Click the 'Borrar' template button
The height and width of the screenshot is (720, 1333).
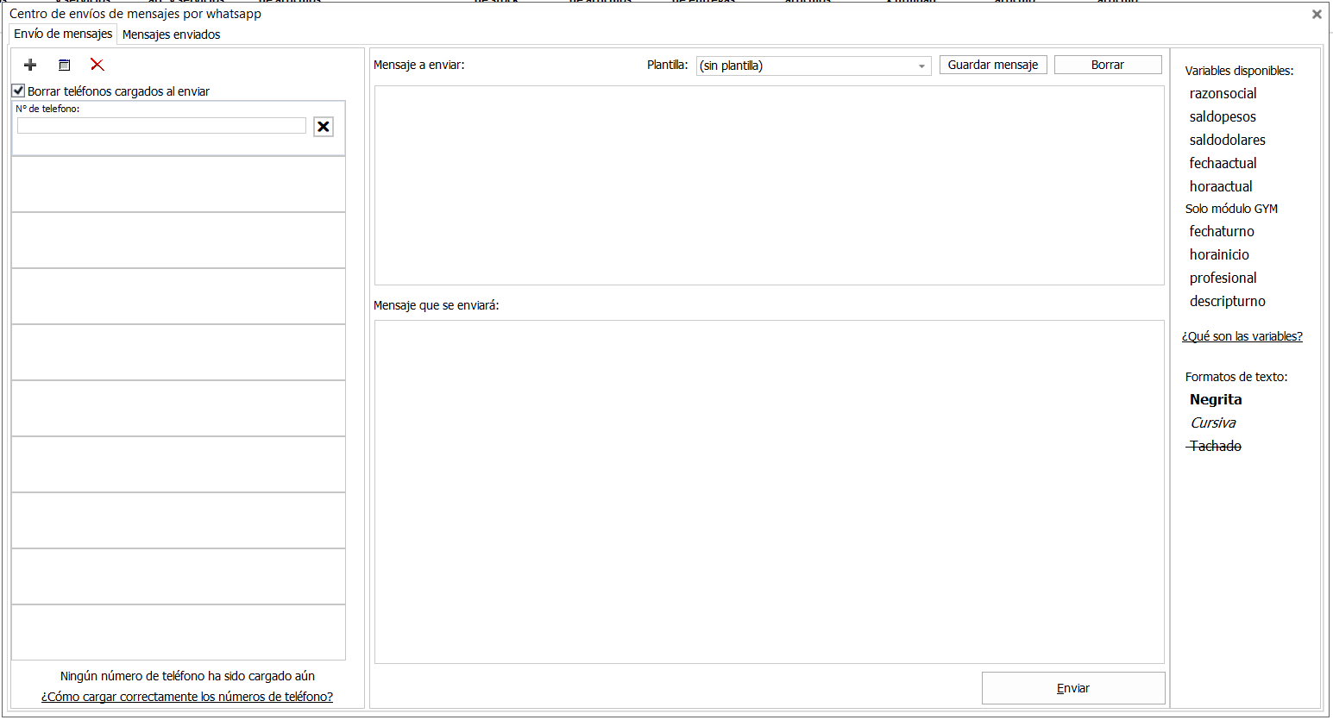pos(1108,65)
